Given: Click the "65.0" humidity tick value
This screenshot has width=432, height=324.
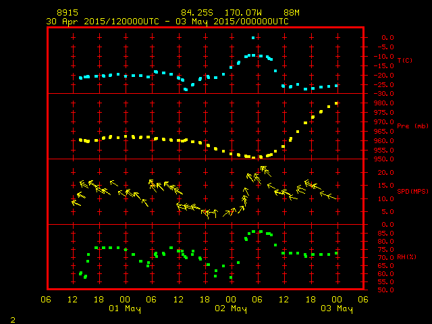Looking at the screenshot, I should click(385, 266).
